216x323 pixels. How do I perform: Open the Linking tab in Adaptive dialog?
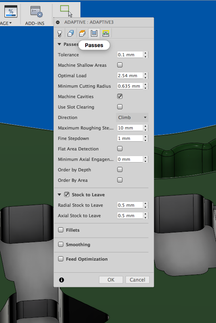106,33
